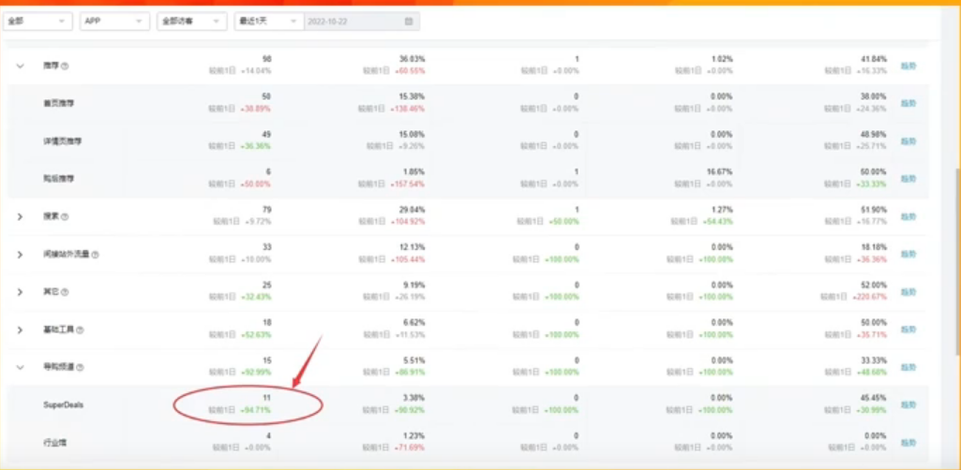This screenshot has height=470, width=961.
Task: Click the 1.23% value in 行业馆 row
Action: click(x=413, y=435)
